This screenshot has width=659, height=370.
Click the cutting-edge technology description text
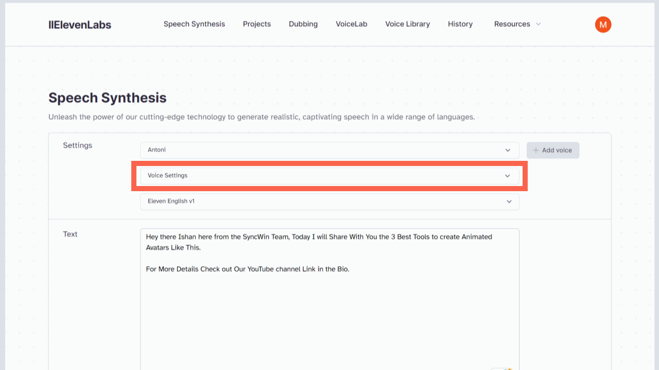point(262,117)
